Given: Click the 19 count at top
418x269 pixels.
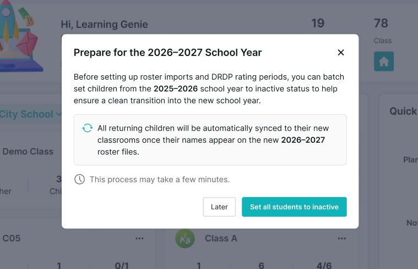Looking at the screenshot, I should pyautogui.click(x=318, y=24).
